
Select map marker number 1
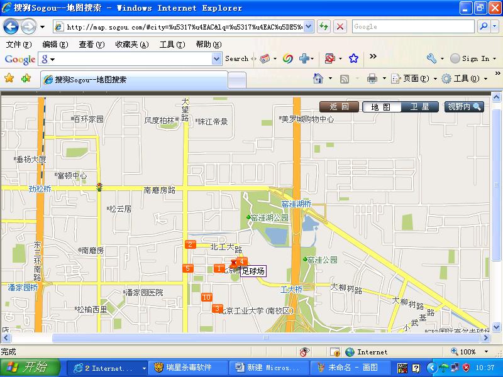pos(219,268)
